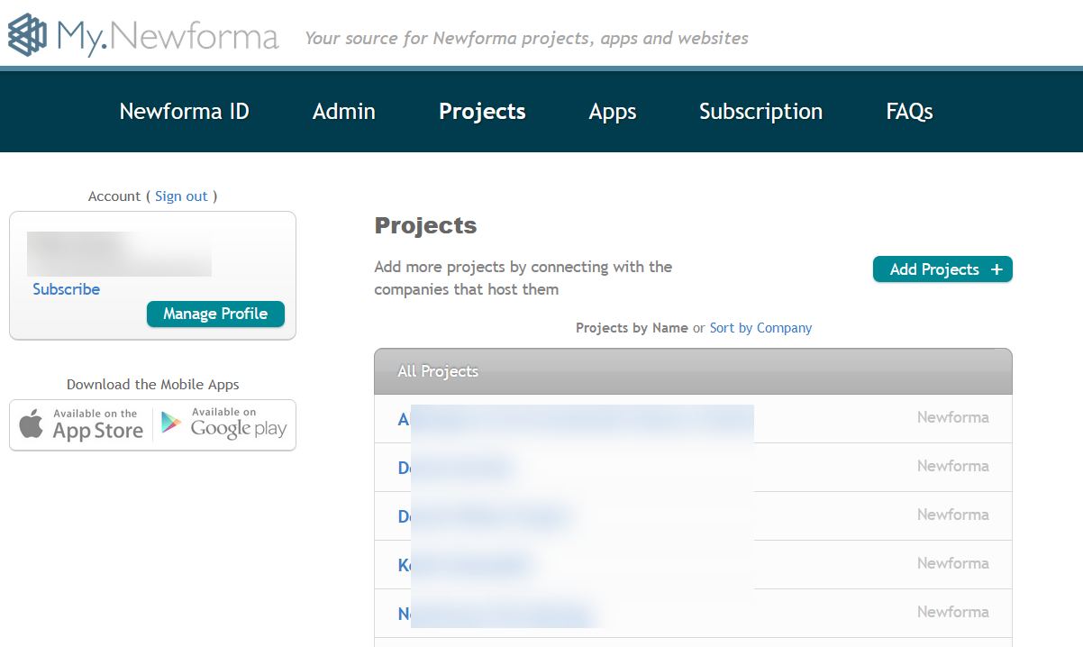Open the Subscribe link
The image size is (1083, 647).
pos(66,288)
